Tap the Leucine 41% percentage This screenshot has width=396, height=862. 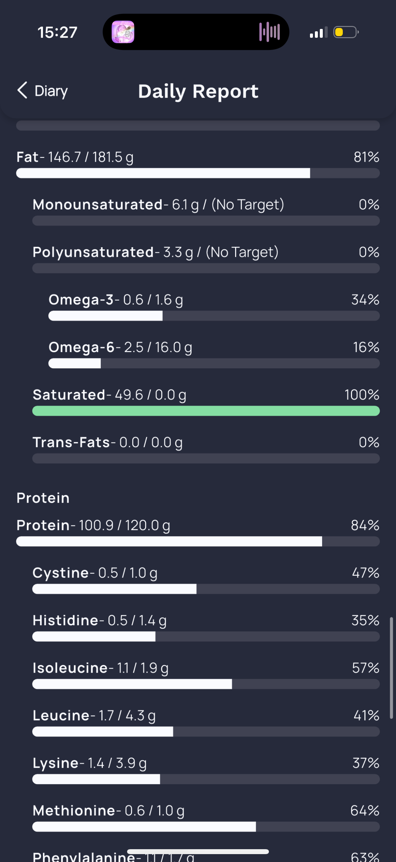click(x=366, y=715)
